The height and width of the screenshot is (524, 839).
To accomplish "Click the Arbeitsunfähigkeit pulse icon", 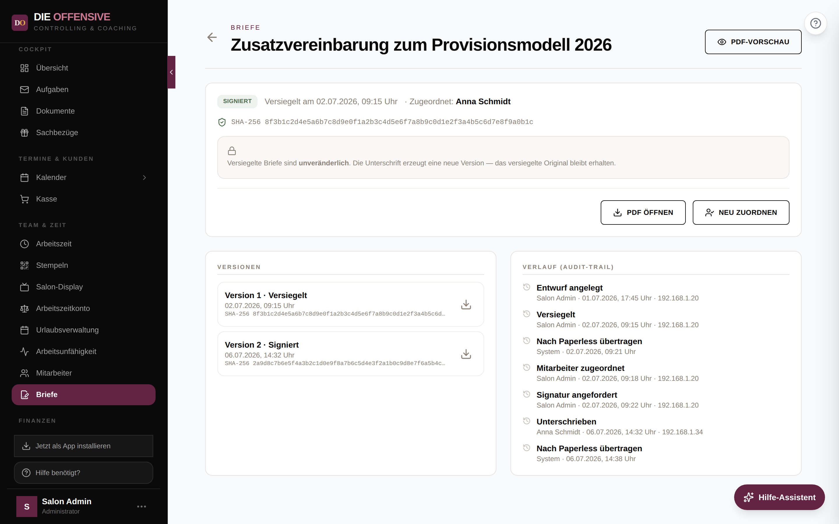I will (x=24, y=351).
